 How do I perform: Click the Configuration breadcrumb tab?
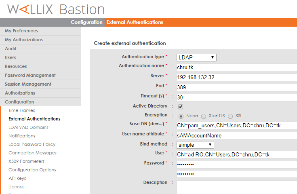[86, 22]
